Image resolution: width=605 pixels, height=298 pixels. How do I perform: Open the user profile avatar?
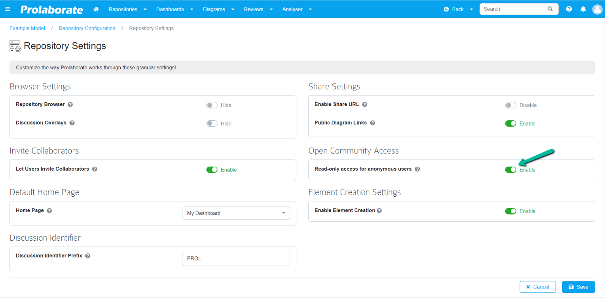point(597,9)
